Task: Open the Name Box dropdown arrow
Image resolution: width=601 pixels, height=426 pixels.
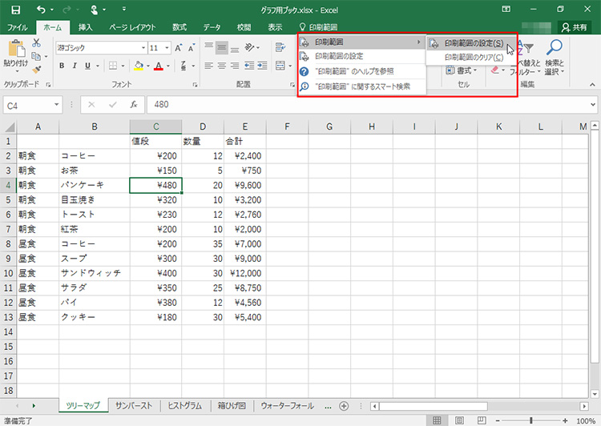Action: (x=56, y=104)
